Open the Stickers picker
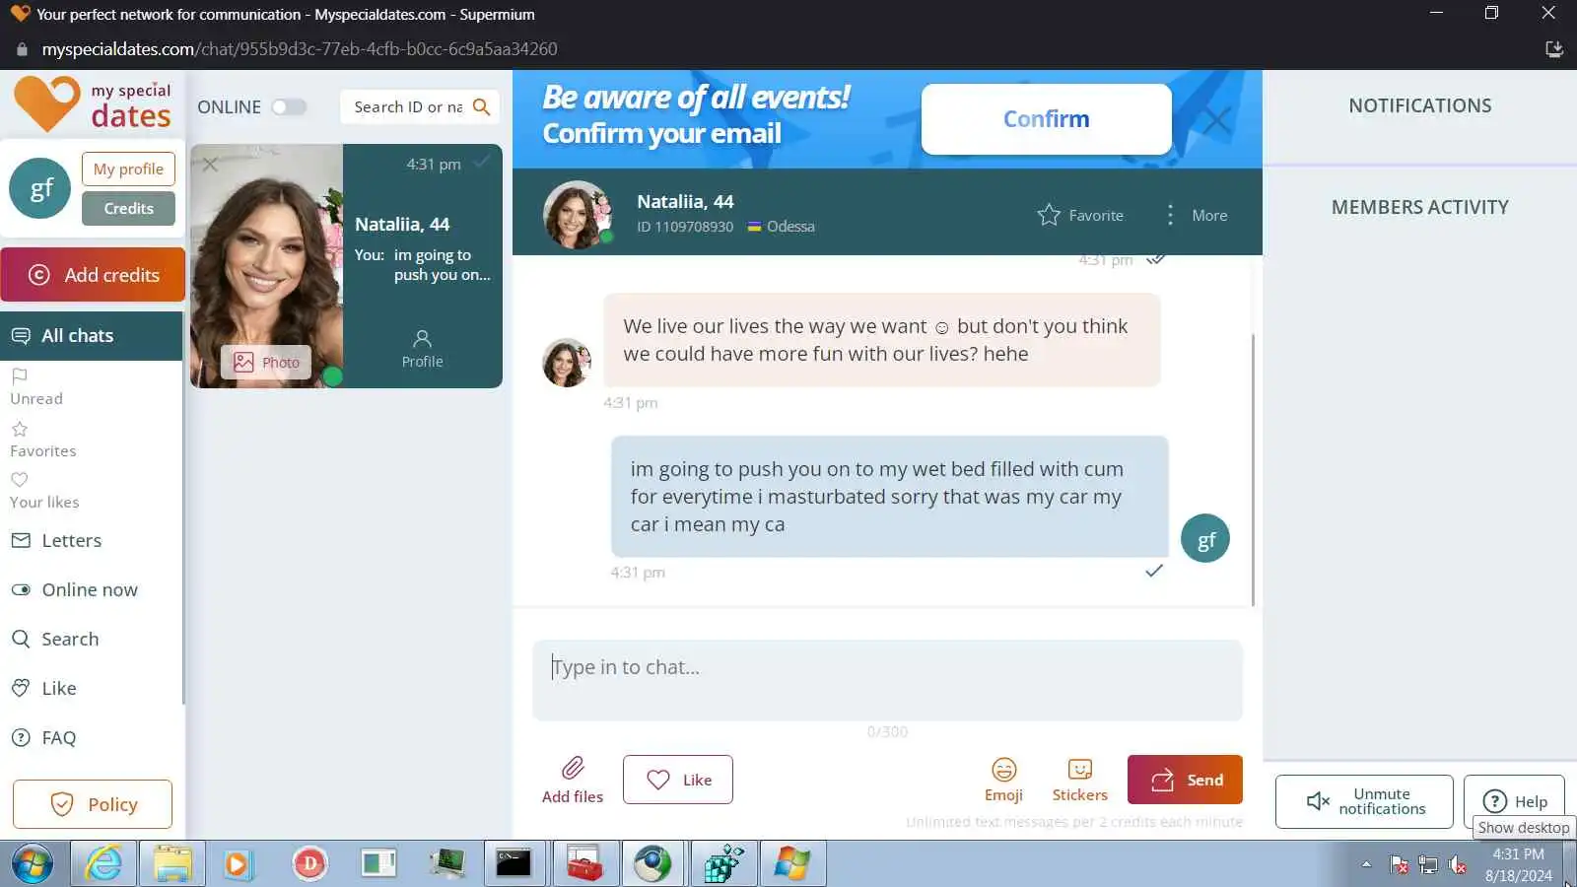The height and width of the screenshot is (887, 1577). coord(1079,780)
